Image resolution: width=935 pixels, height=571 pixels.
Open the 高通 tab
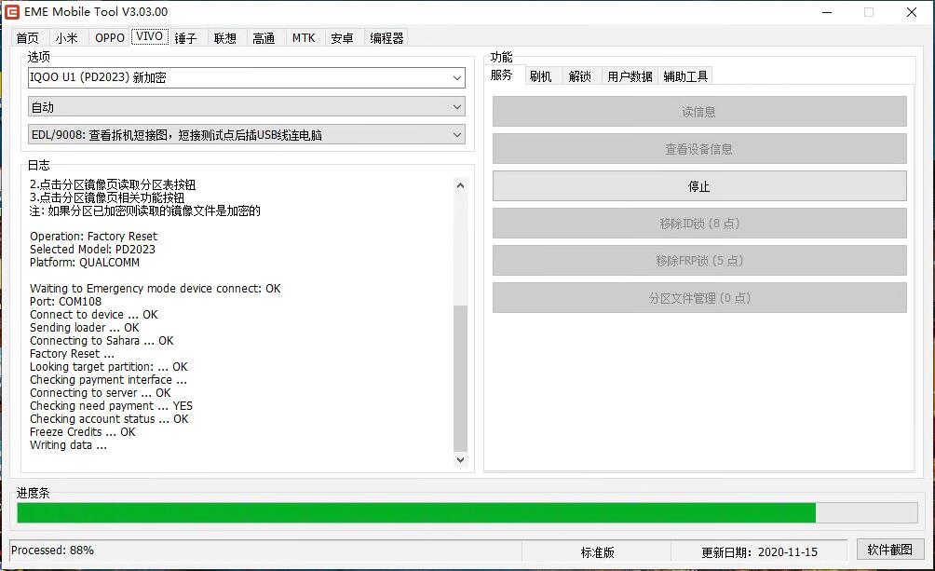(x=264, y=38)
